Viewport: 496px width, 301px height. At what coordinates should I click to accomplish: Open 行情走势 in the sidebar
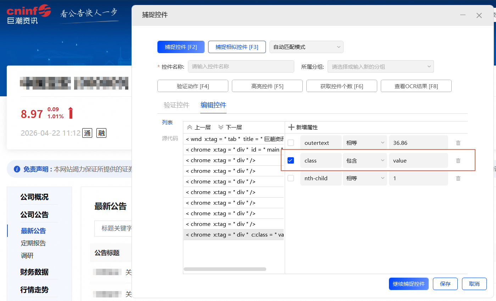point(34,290)
